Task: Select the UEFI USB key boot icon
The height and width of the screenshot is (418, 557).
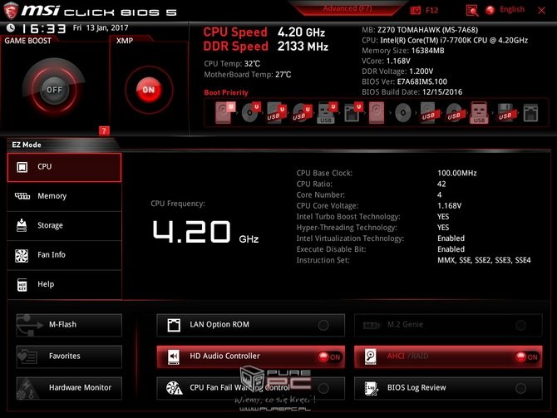Action: [x=327, y=112]
